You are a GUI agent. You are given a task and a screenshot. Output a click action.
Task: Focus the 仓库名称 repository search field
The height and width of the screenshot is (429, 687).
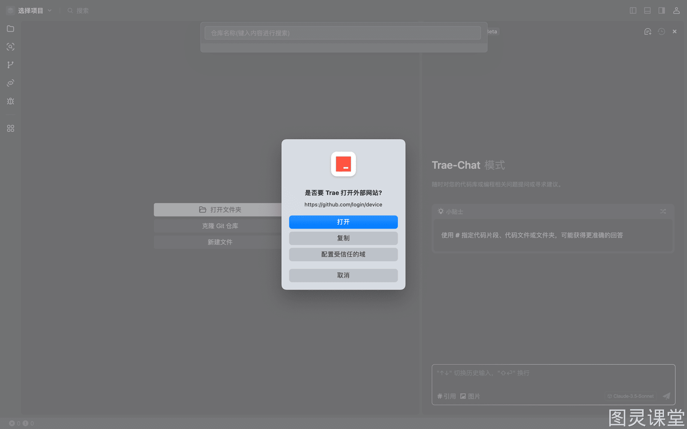(343, 33)
